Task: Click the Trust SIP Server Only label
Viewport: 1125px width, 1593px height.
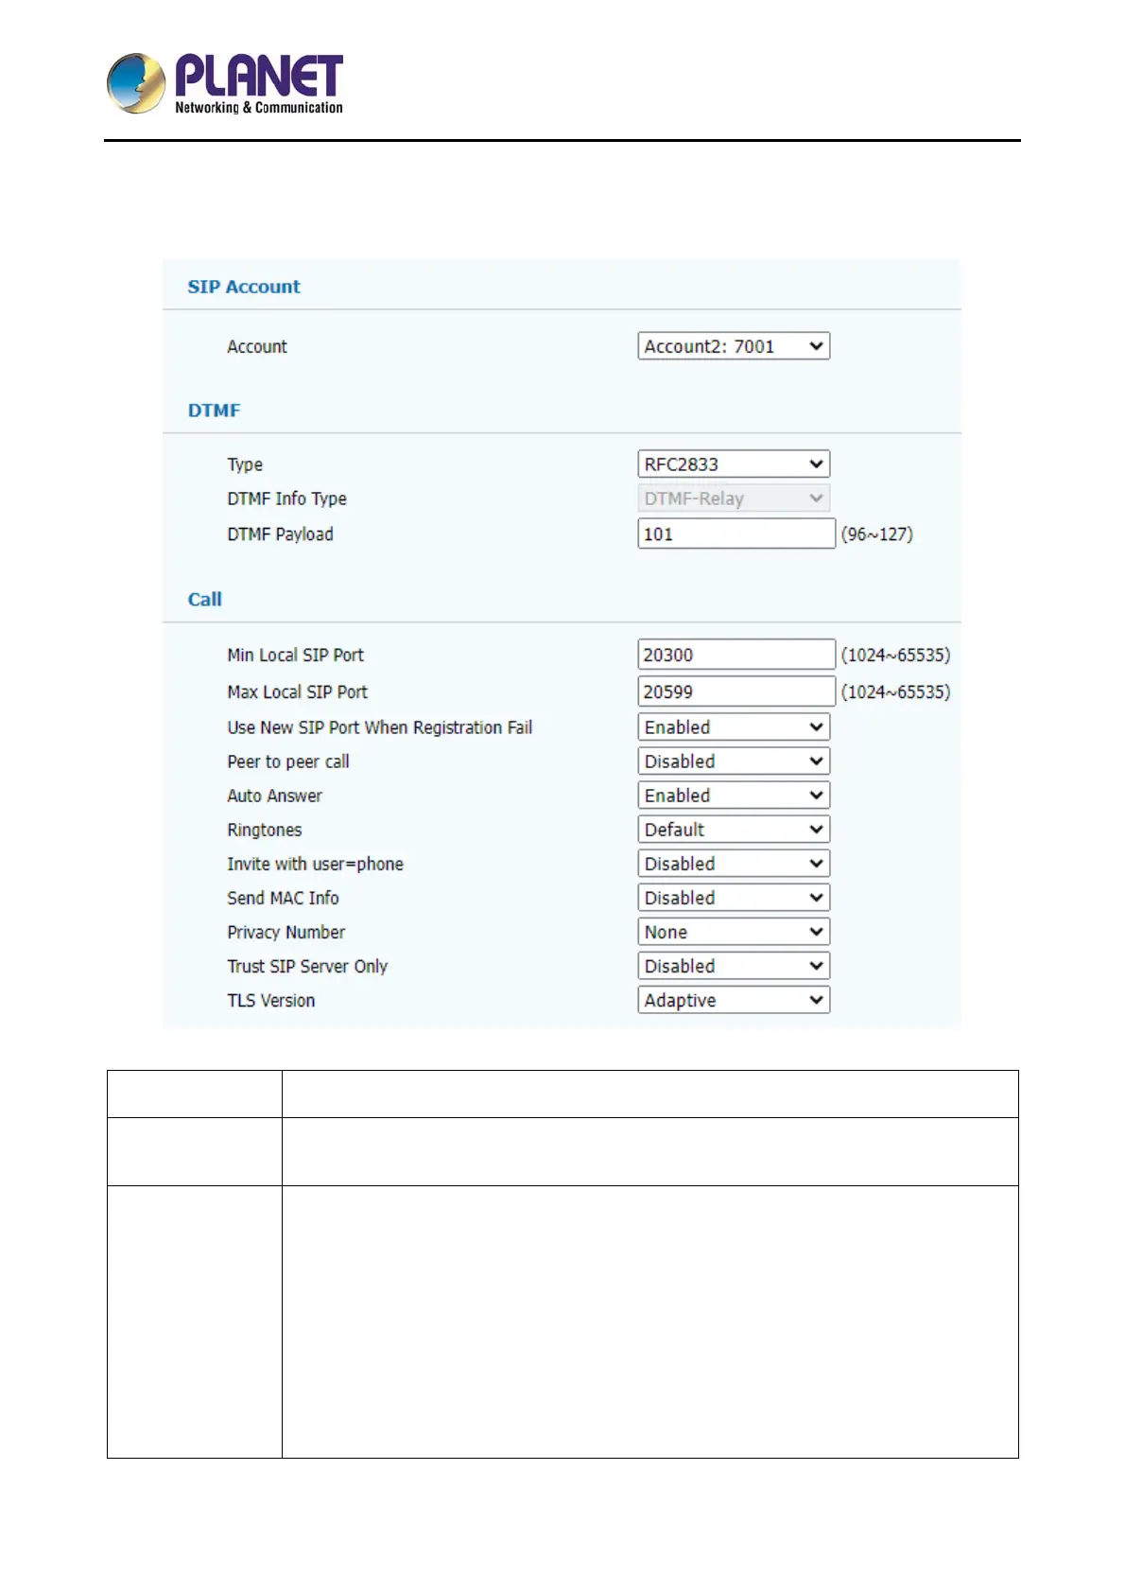Action: coord(307,967)
